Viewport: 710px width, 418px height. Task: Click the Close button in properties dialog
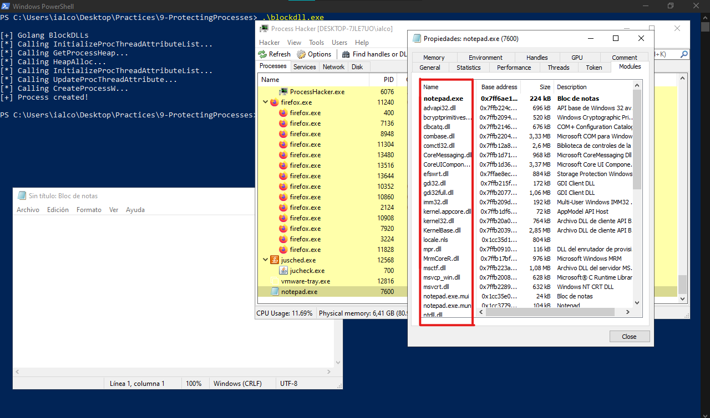point(629,337)
